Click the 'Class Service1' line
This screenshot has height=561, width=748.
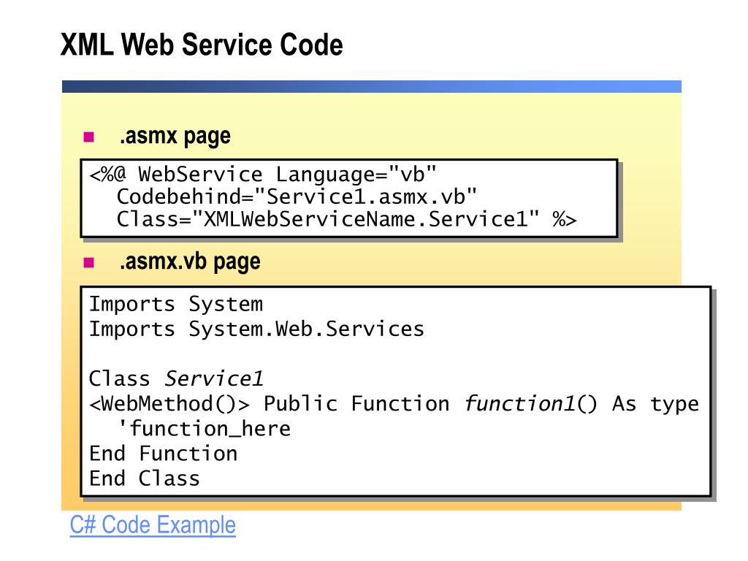click(x=176, y=379)
